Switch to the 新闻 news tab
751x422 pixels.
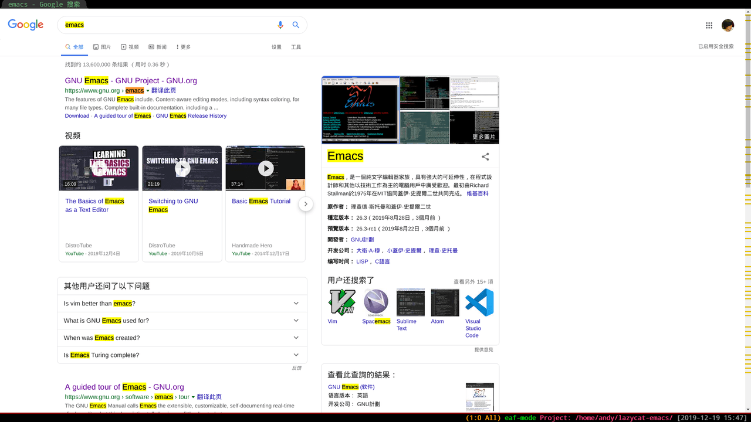(x=157, y=47)
